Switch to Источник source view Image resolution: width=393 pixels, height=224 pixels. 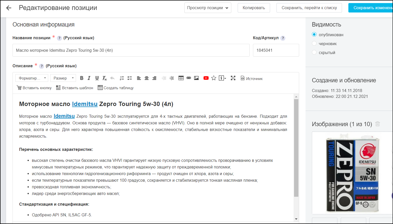coord(251,78)
